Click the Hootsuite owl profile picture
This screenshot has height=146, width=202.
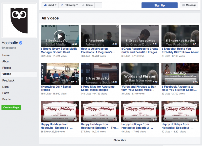tap(19, 20)
